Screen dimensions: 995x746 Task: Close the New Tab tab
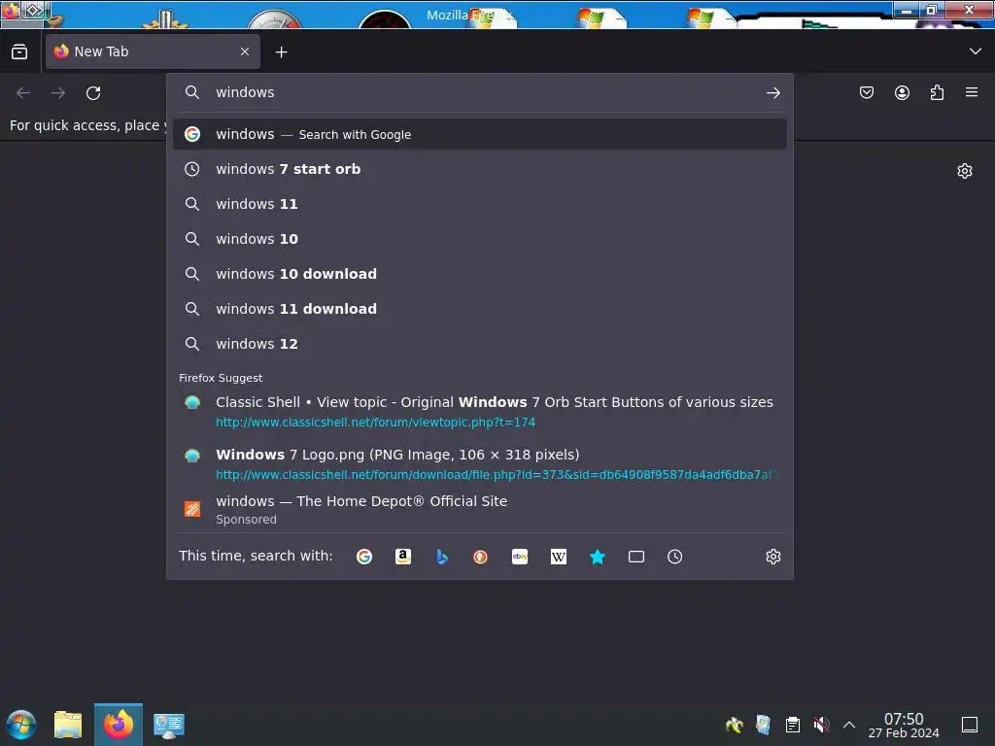pos(244,51)
